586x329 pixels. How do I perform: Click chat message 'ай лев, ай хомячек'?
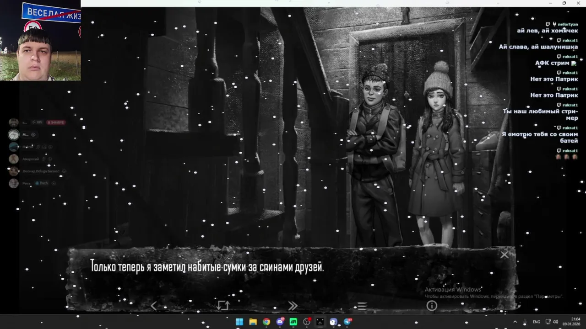click(x=547, y=31)
